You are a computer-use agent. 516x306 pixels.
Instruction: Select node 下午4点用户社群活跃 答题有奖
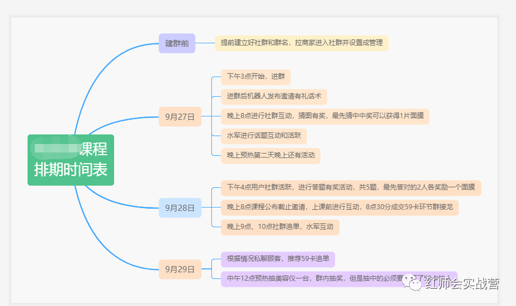(x=351, y=188)
